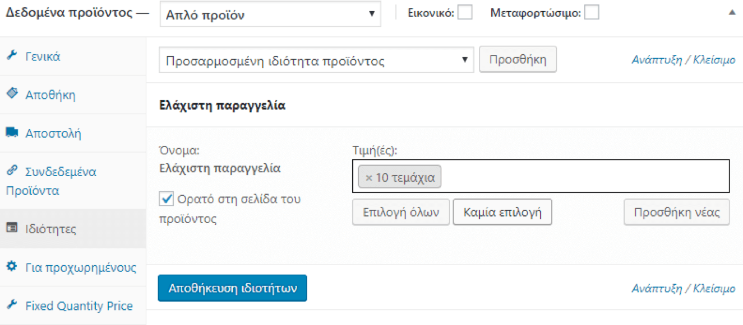Click the wrench icon beside Fixed Quantity Price

(x=12, y=305)
